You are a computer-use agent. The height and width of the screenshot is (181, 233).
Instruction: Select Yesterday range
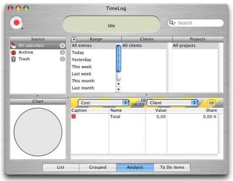pyautogui.click(x=93, y=60)
